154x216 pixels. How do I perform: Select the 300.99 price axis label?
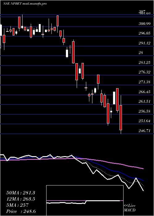(144, 24)
